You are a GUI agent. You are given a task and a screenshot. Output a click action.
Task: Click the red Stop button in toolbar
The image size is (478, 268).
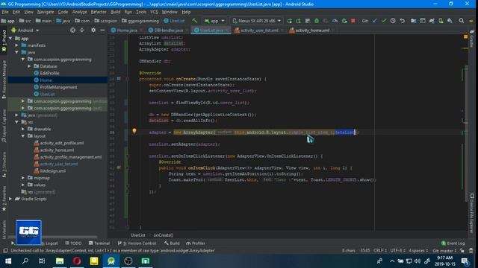(353, 21)
